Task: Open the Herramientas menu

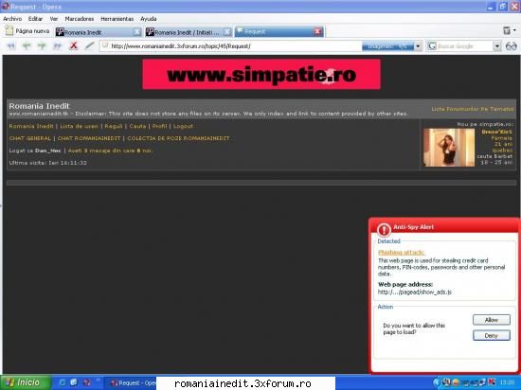Action: 117,19
